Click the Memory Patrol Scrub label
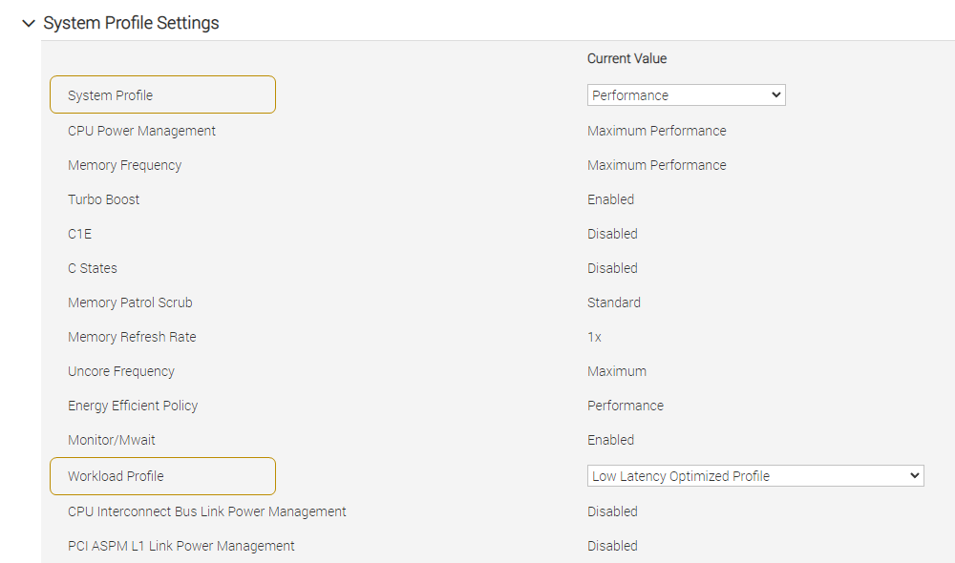This screenshot has height=563, width=955. tap(130, 302)
